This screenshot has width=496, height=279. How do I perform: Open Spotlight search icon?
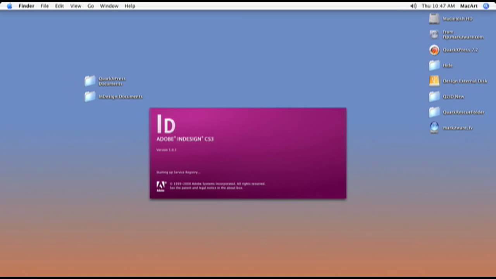(486, 6)
